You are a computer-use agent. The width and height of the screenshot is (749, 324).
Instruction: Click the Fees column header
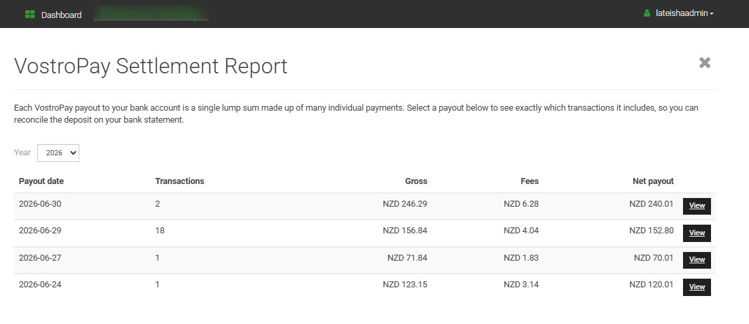coord(530,181)
